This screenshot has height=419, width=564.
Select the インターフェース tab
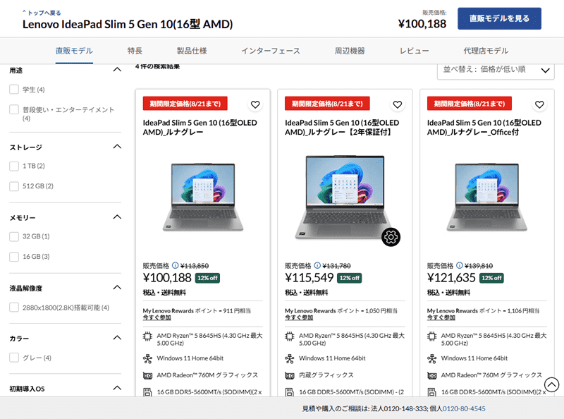pyautogui.click(x=271, y=51)
